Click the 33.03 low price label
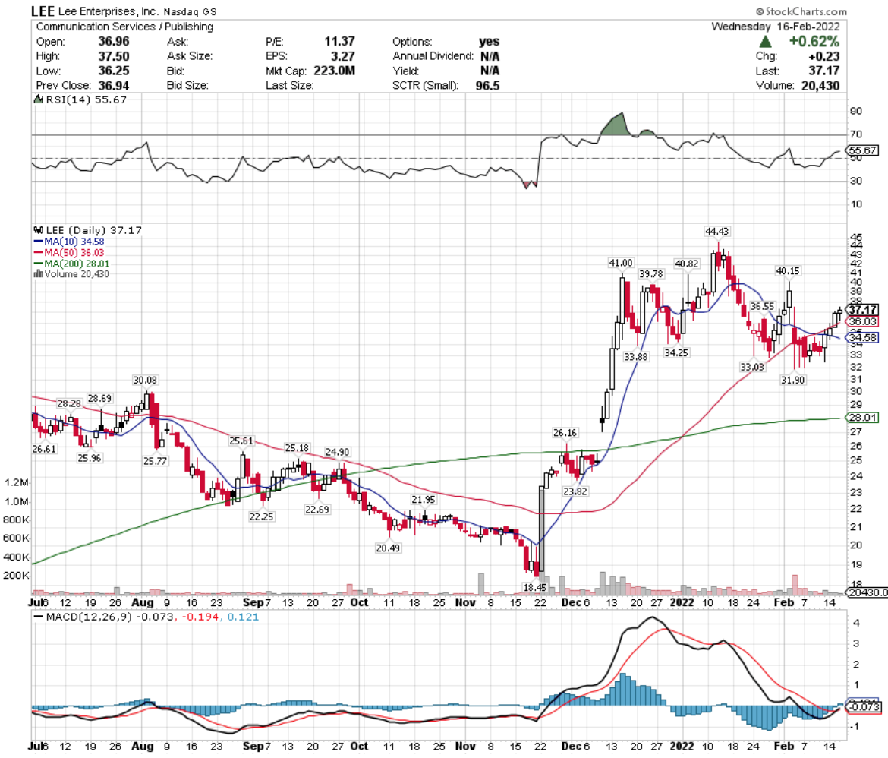 pyautogui.click(x=752, y=367)
